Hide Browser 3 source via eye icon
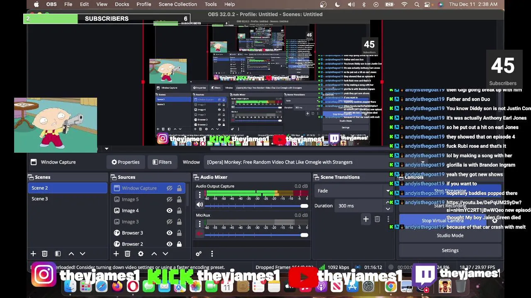 tap(170, 233)
